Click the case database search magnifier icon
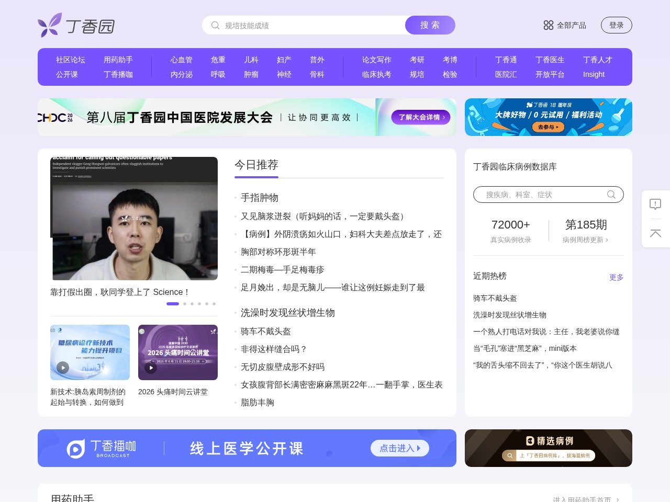The image size is (670, 502). pos(611,195)
